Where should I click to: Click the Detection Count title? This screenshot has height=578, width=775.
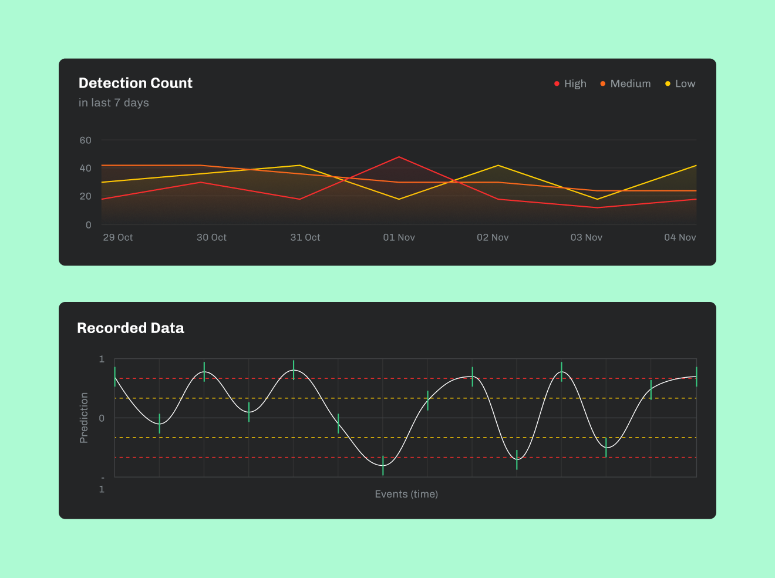click(136, 83)
